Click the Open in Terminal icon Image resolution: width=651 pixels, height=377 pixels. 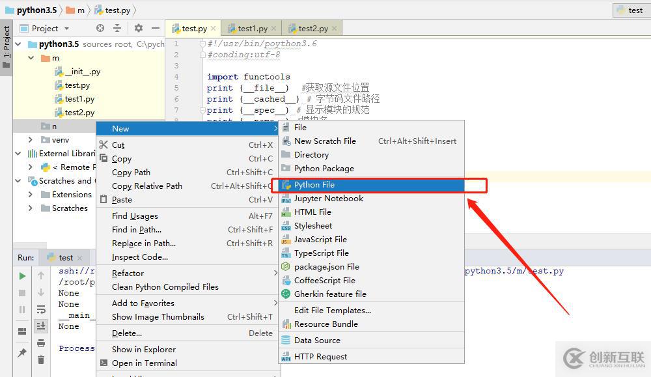pos(104,363)
